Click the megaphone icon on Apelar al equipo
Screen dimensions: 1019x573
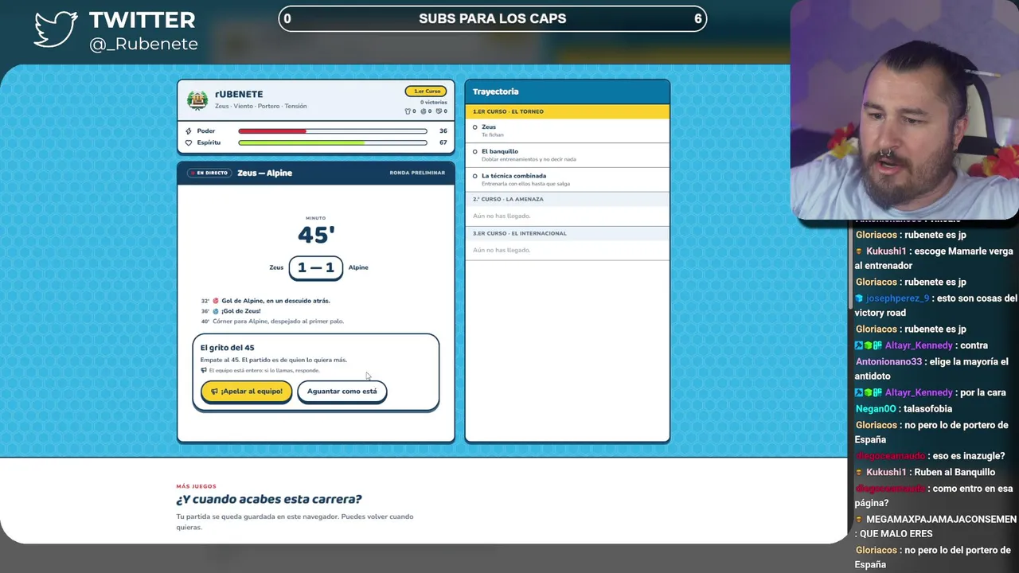(213, 392)
